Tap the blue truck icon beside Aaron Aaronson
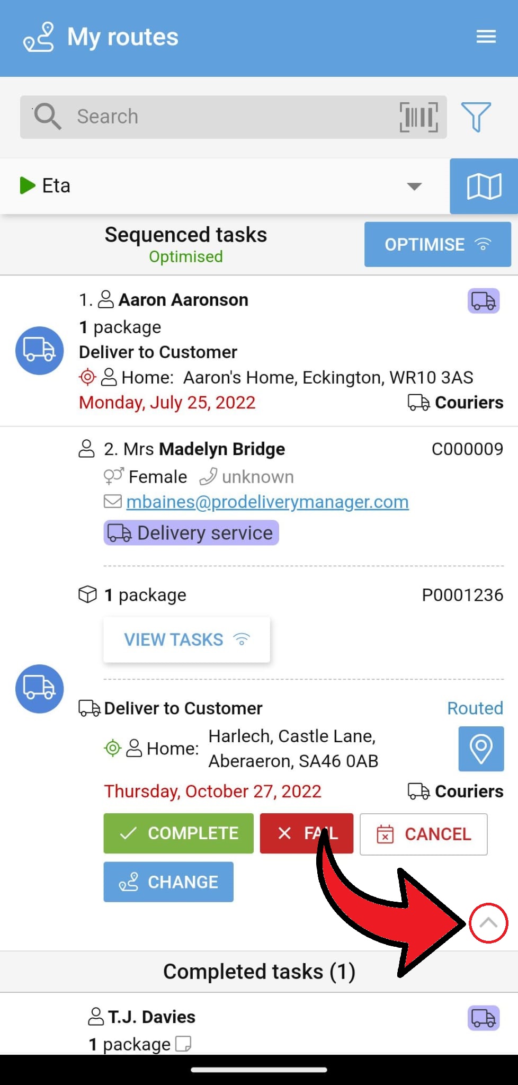Screen dimensions: 518x1085 pos(40,351)
